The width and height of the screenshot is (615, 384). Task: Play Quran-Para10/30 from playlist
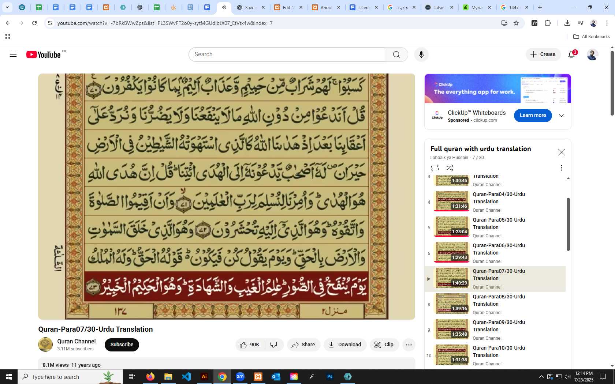point(495,355)
